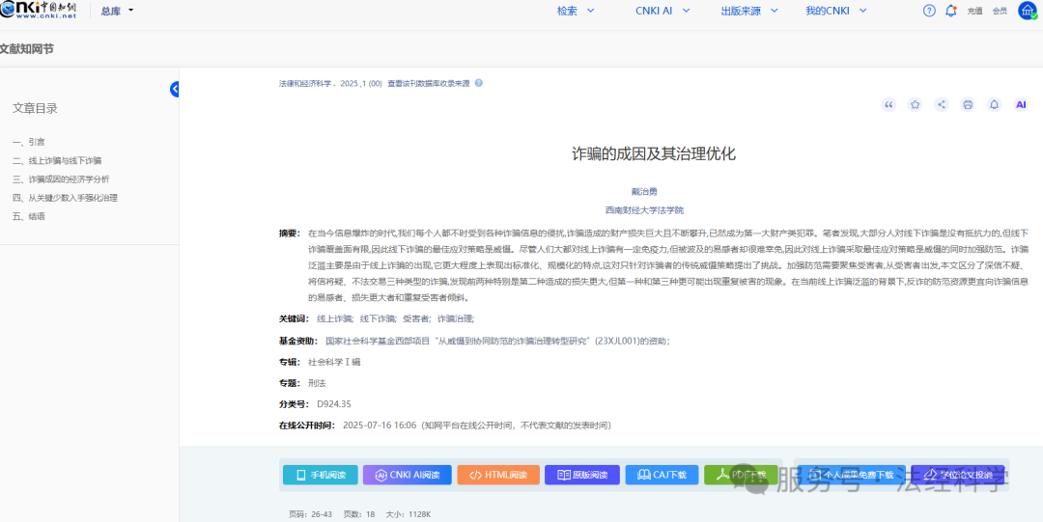
Task: Open 西南财经大学法学院 affiliation link
Action: click(x=644, y=210)
